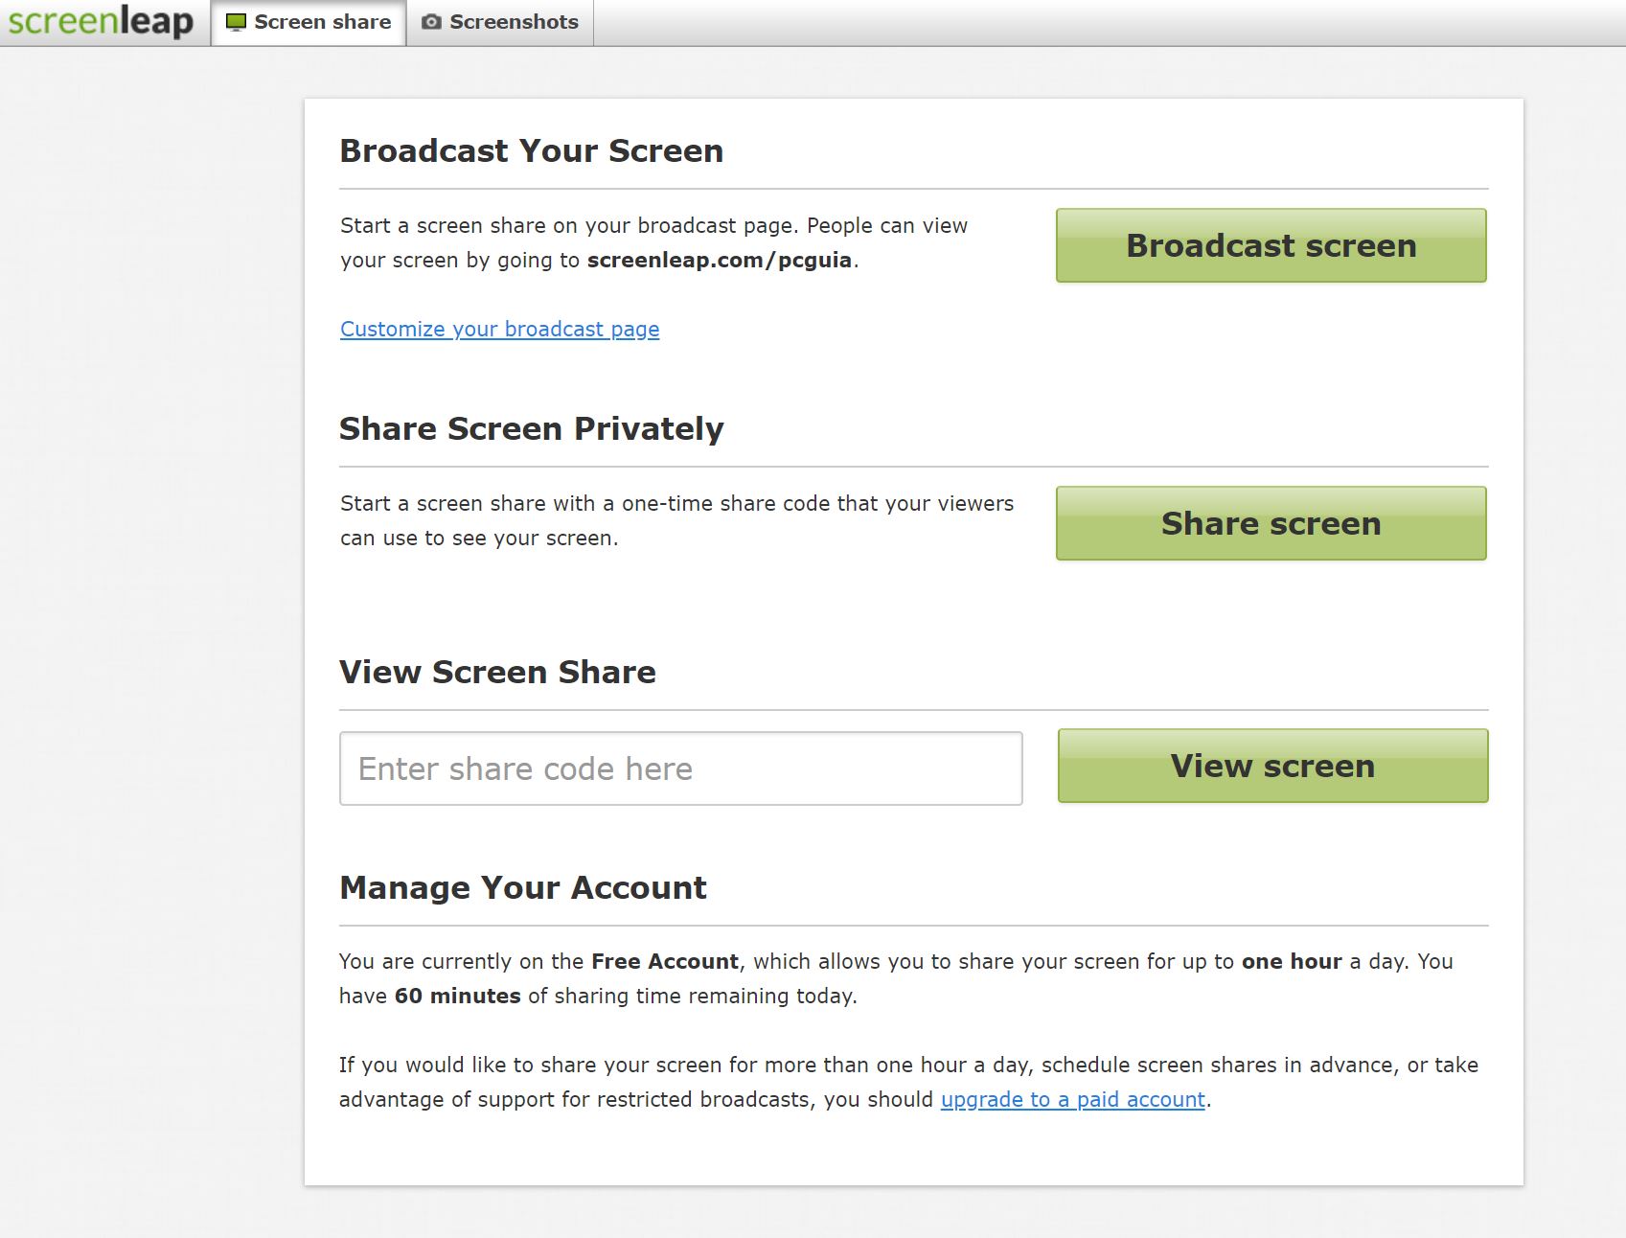Start a private session with Share screen
This screenshot has height=1238, width=1626.
point(1271,523)
